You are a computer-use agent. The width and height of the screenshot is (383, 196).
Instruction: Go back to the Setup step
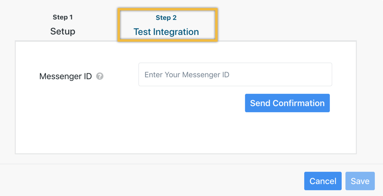point(63,25)
